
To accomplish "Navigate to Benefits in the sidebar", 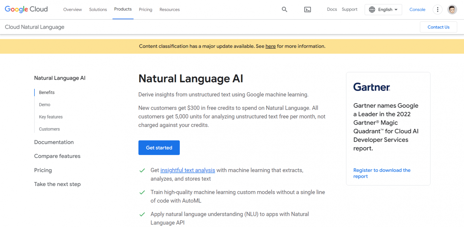I will [47, 92].
